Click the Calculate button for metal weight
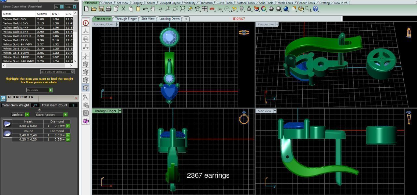The width and height of the screenshot is (417, 195). click(39, 90)
